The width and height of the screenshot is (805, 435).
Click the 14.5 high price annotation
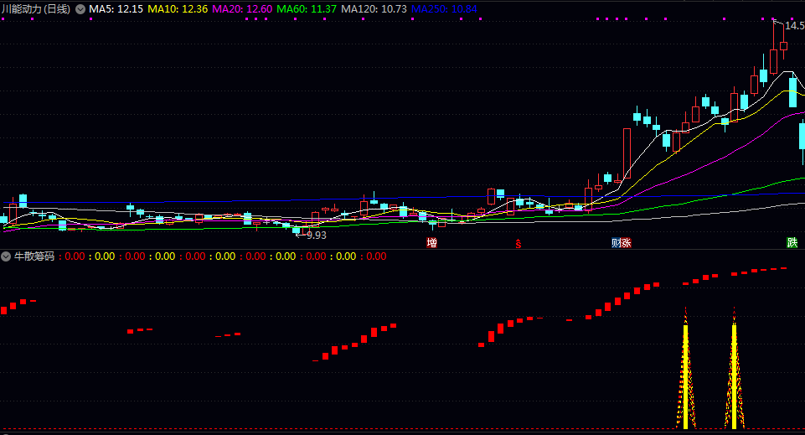[x=793, y=26]
